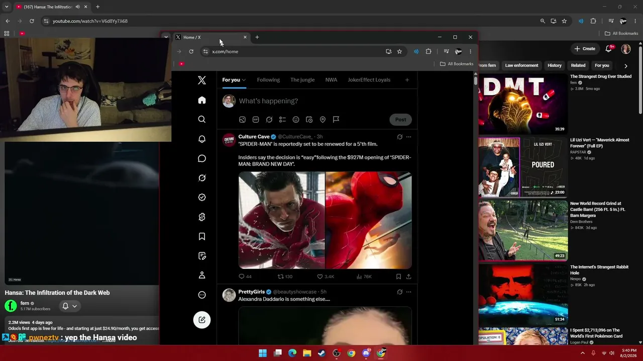This screenshot has height=361, width=643.
Task: Bookmark the YouTube page with star icon
Action: pyautogui.click(x=564, y=21)
